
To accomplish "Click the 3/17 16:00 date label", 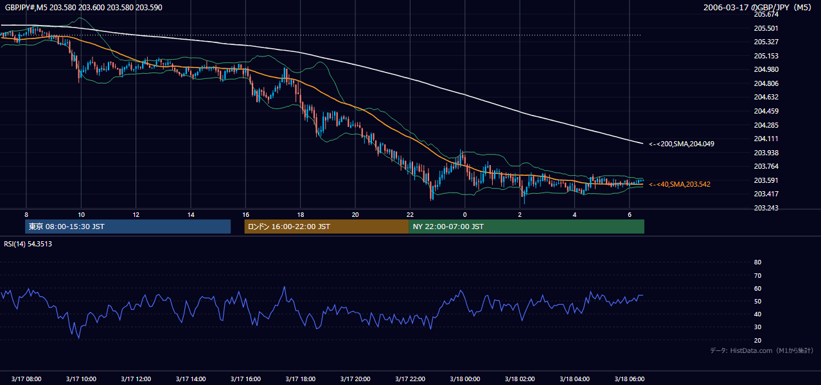I will 245,379.
